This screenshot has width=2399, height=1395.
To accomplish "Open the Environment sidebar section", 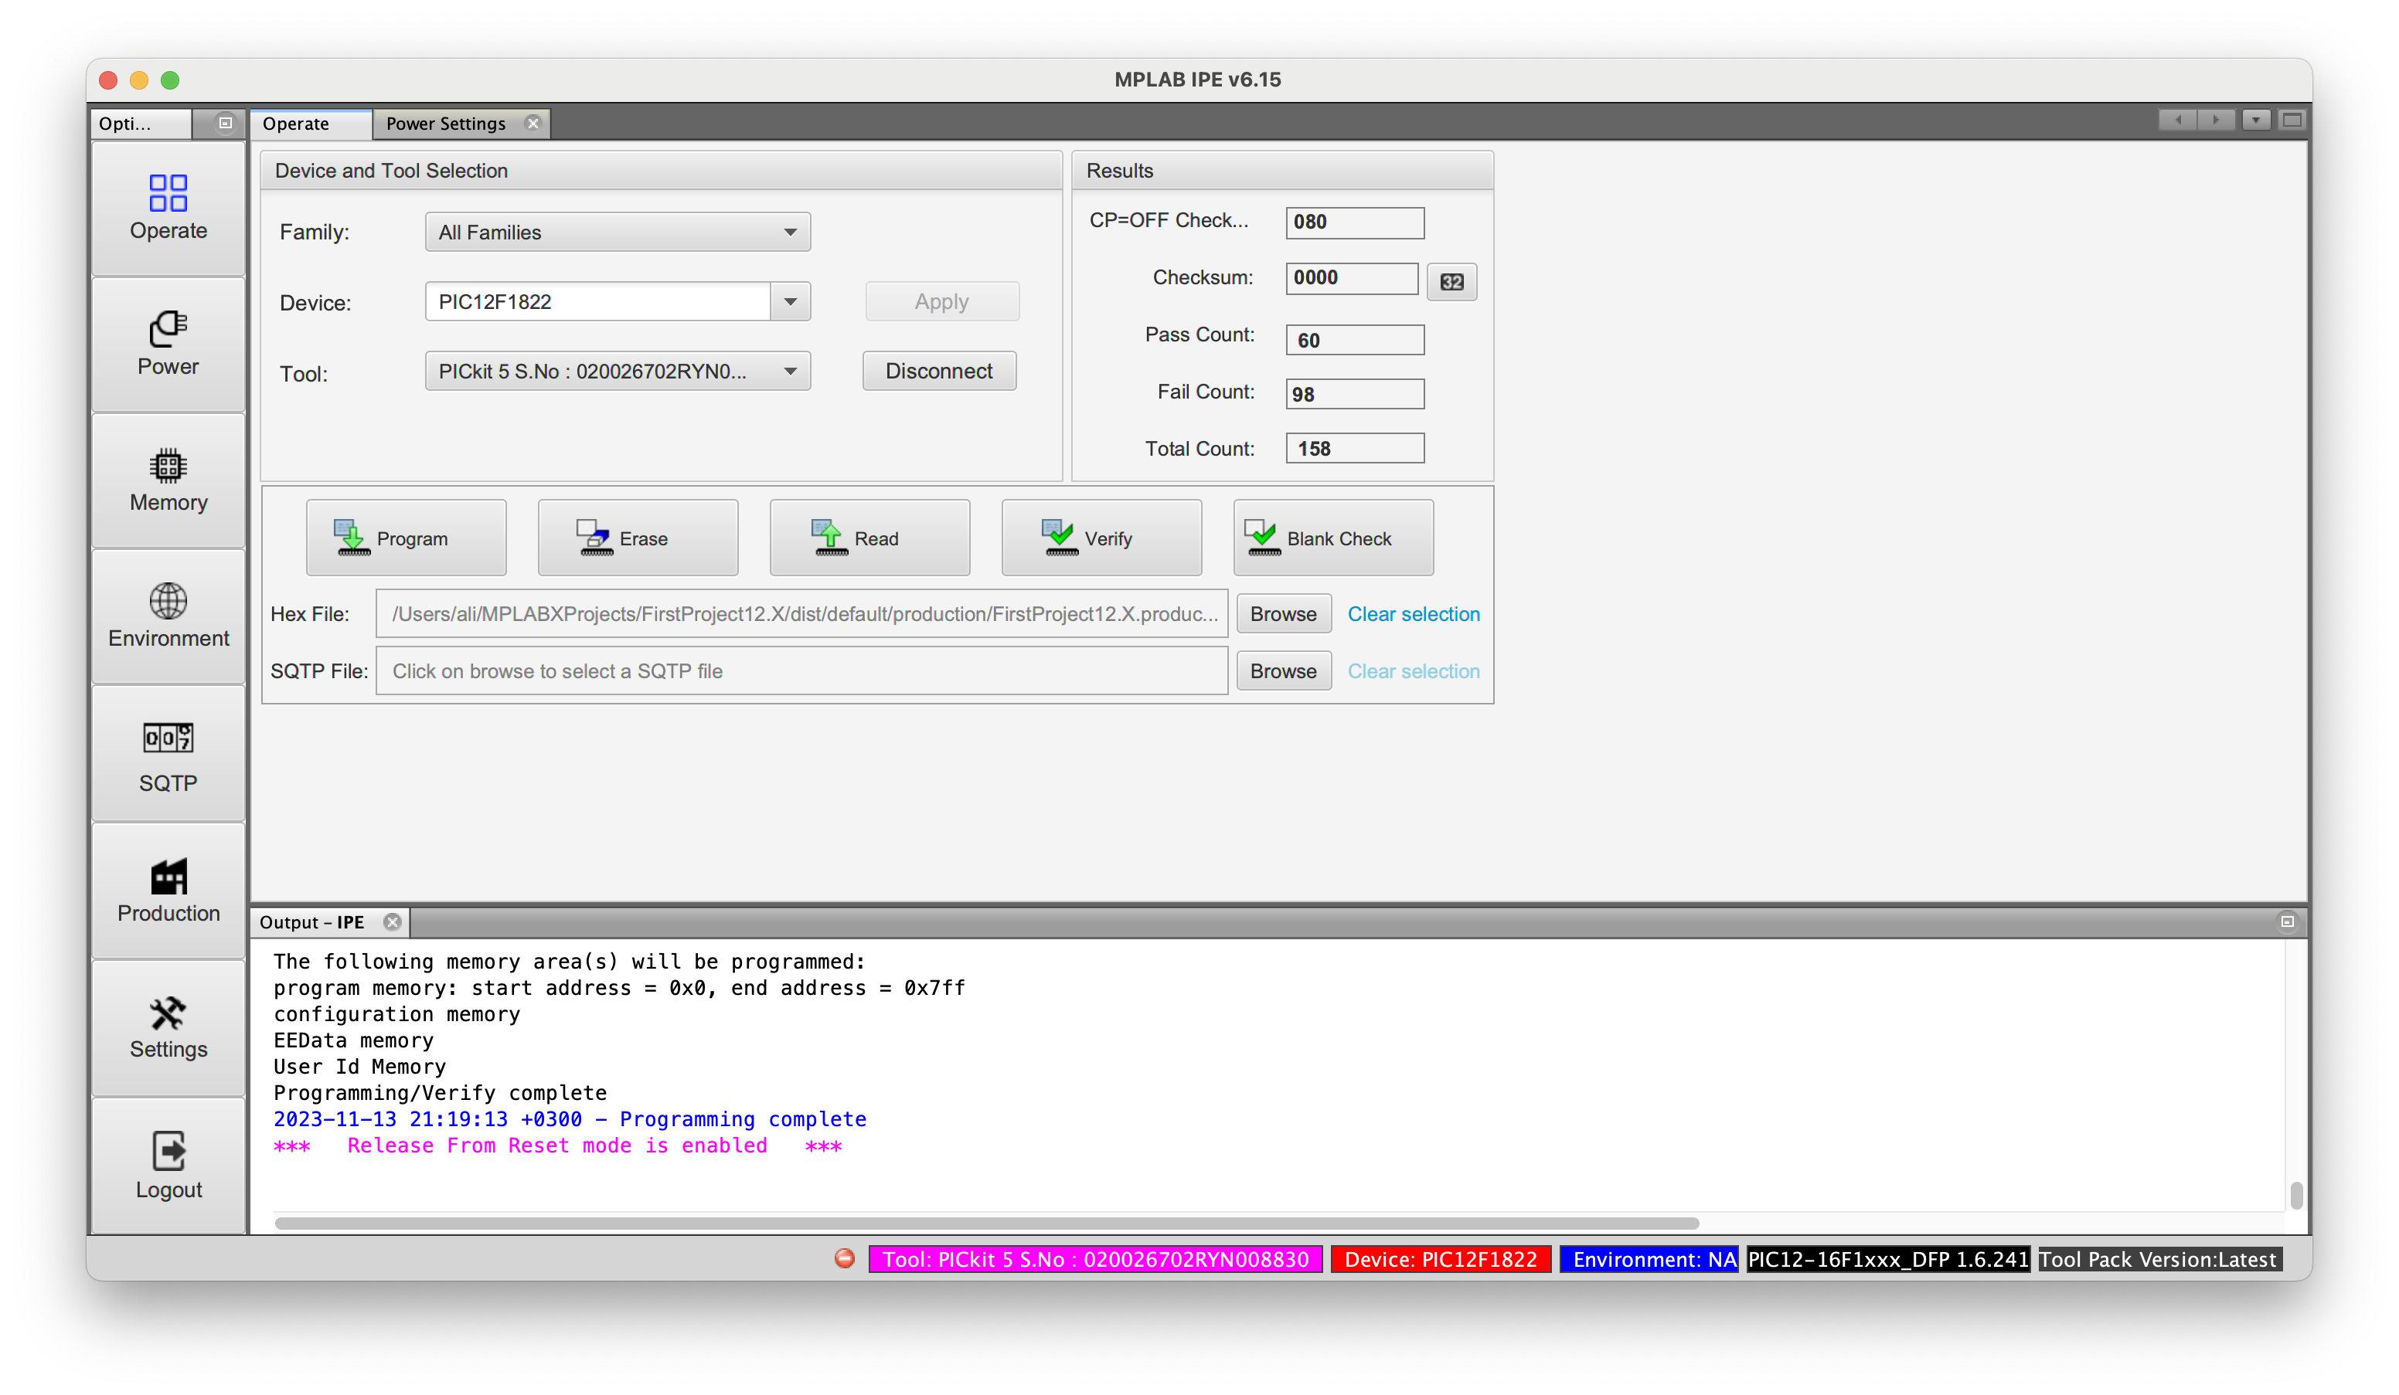I will point(168,616).
